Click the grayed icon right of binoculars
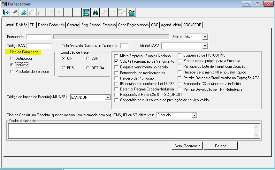 104,12
